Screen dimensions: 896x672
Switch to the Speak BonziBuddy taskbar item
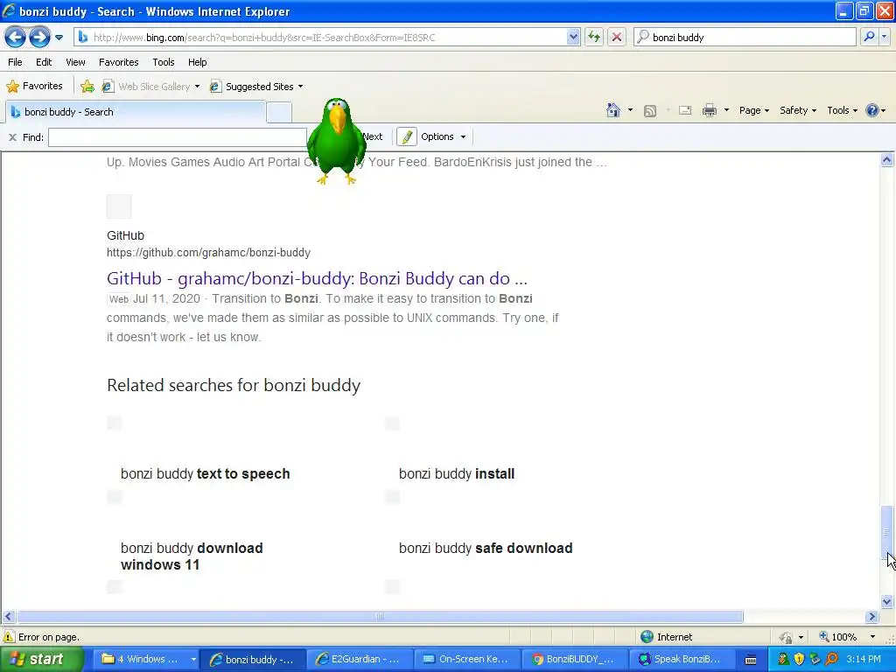[682, 660]
